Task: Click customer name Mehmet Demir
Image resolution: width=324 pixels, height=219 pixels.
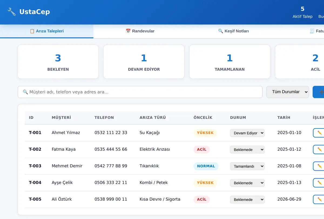Action: [x=67, y=166]
